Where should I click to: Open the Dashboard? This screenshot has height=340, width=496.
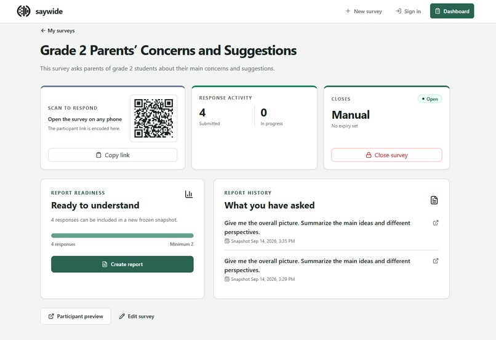pos(452,11)
